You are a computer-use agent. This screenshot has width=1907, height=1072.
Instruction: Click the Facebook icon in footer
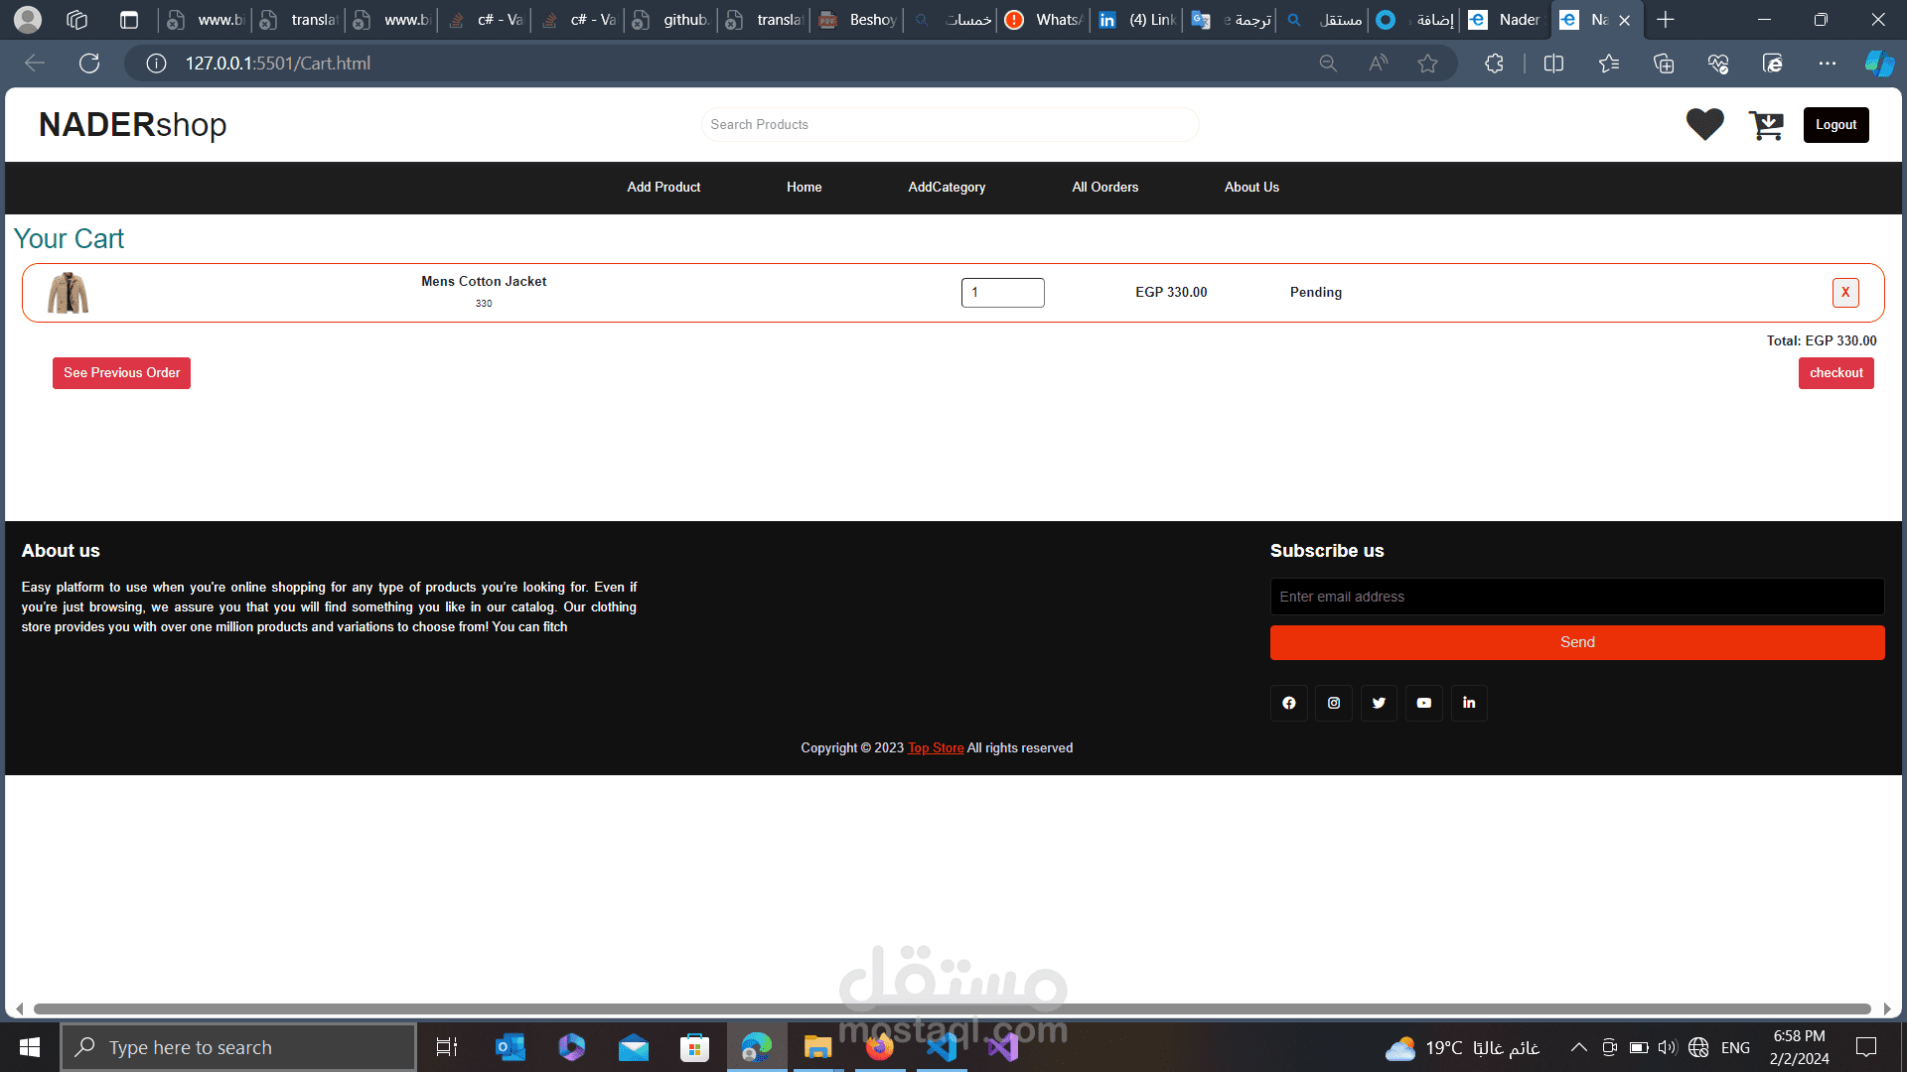pos(1288,703)
